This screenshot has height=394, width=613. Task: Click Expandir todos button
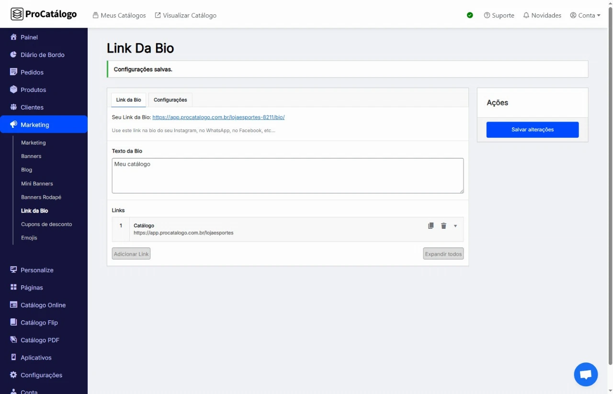tap(443, 254)
